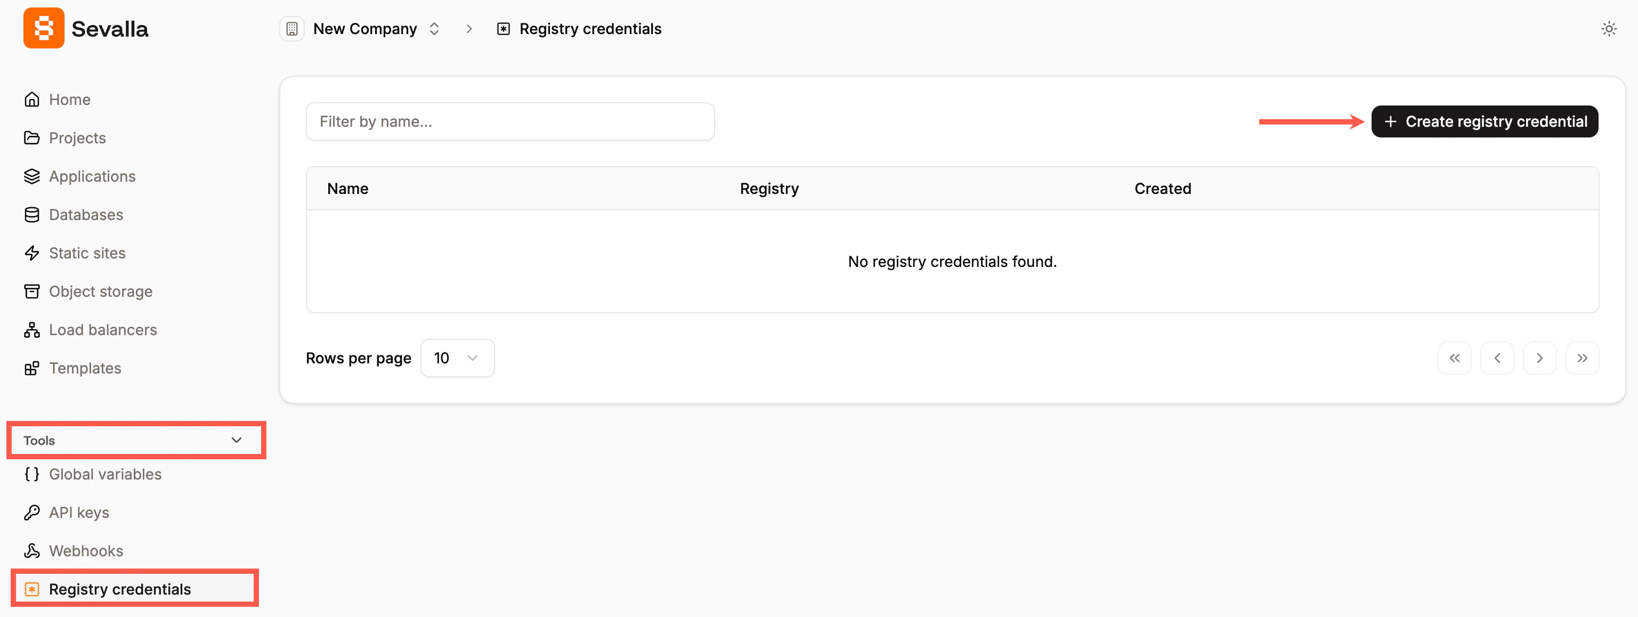Open API keys via the key icon
Viewport: 1638px width, 617px height.
click(32, 512)
